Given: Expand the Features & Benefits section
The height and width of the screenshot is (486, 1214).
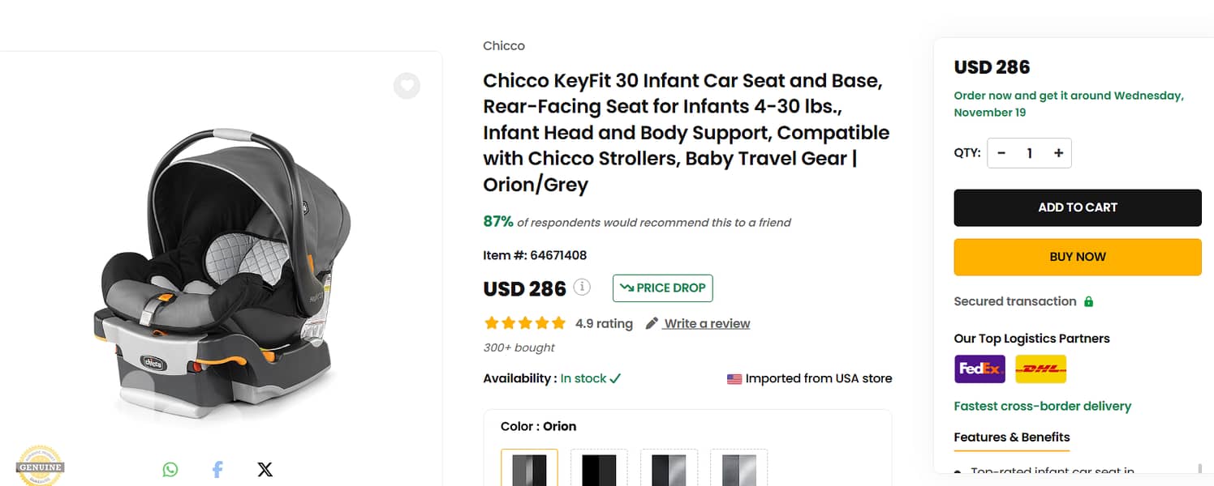Looking at the screenshot, I should pos(1011,437).
